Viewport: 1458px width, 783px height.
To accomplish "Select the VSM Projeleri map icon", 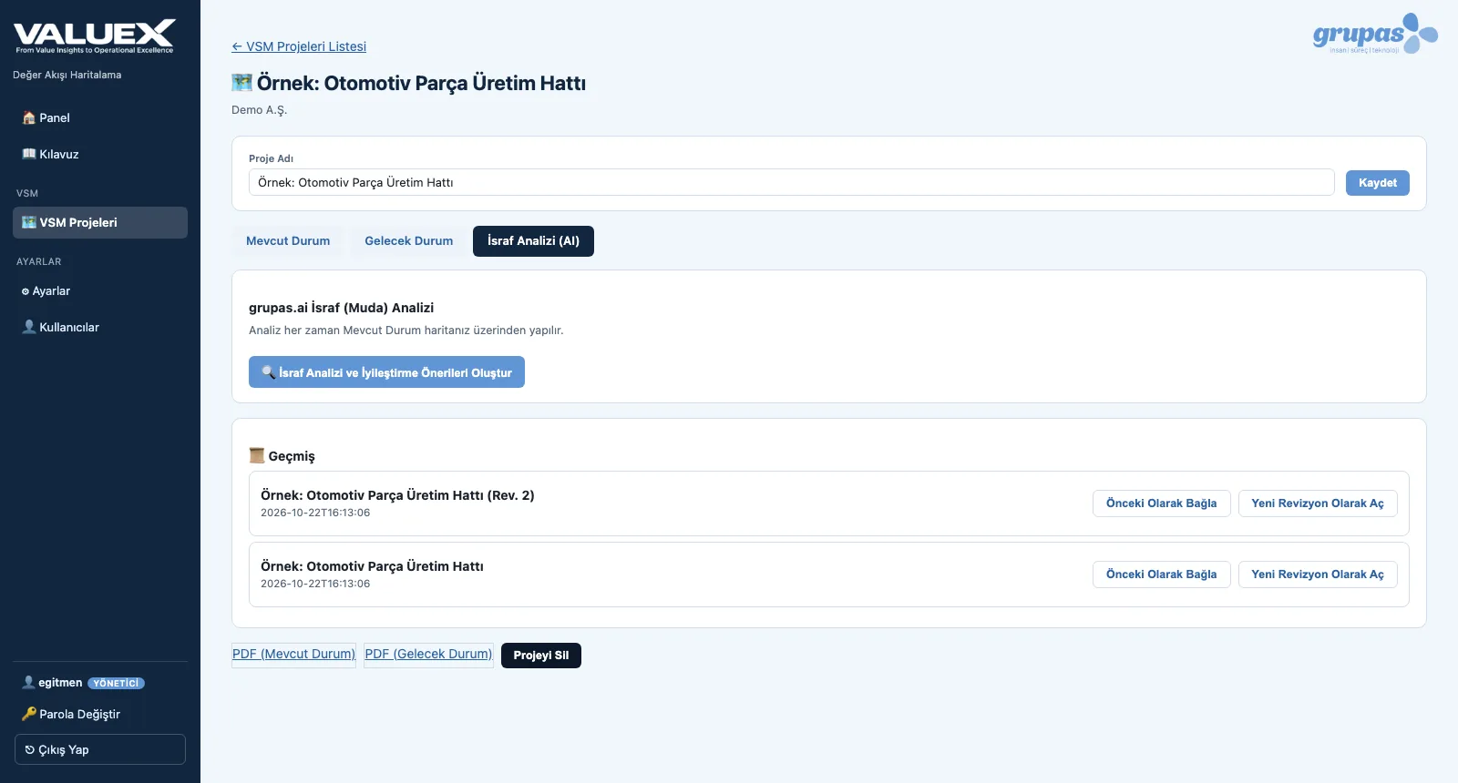I will point(28,222).
